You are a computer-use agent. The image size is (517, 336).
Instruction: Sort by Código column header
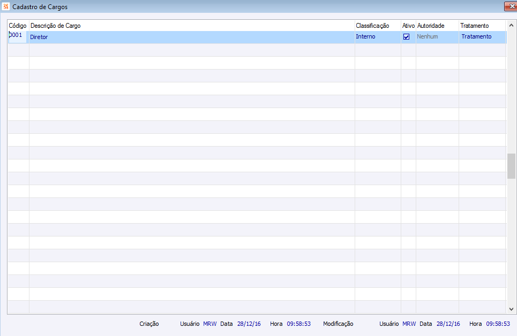[x=18, y=26]
